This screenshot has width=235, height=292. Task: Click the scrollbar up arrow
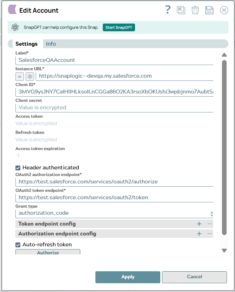224,55
